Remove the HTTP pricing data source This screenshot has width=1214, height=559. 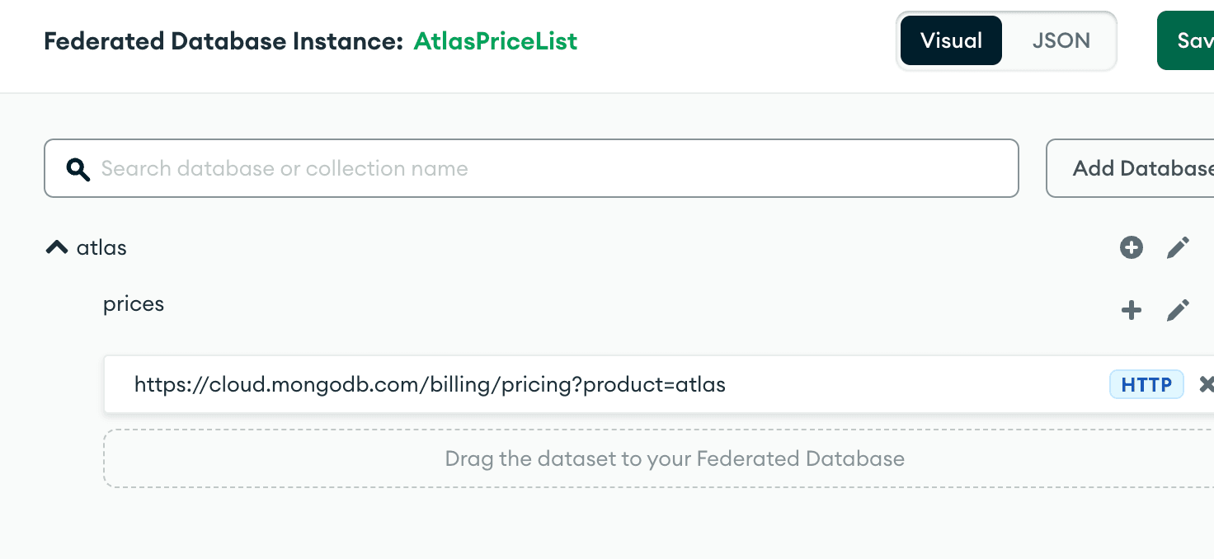[x=1206, y=384]
